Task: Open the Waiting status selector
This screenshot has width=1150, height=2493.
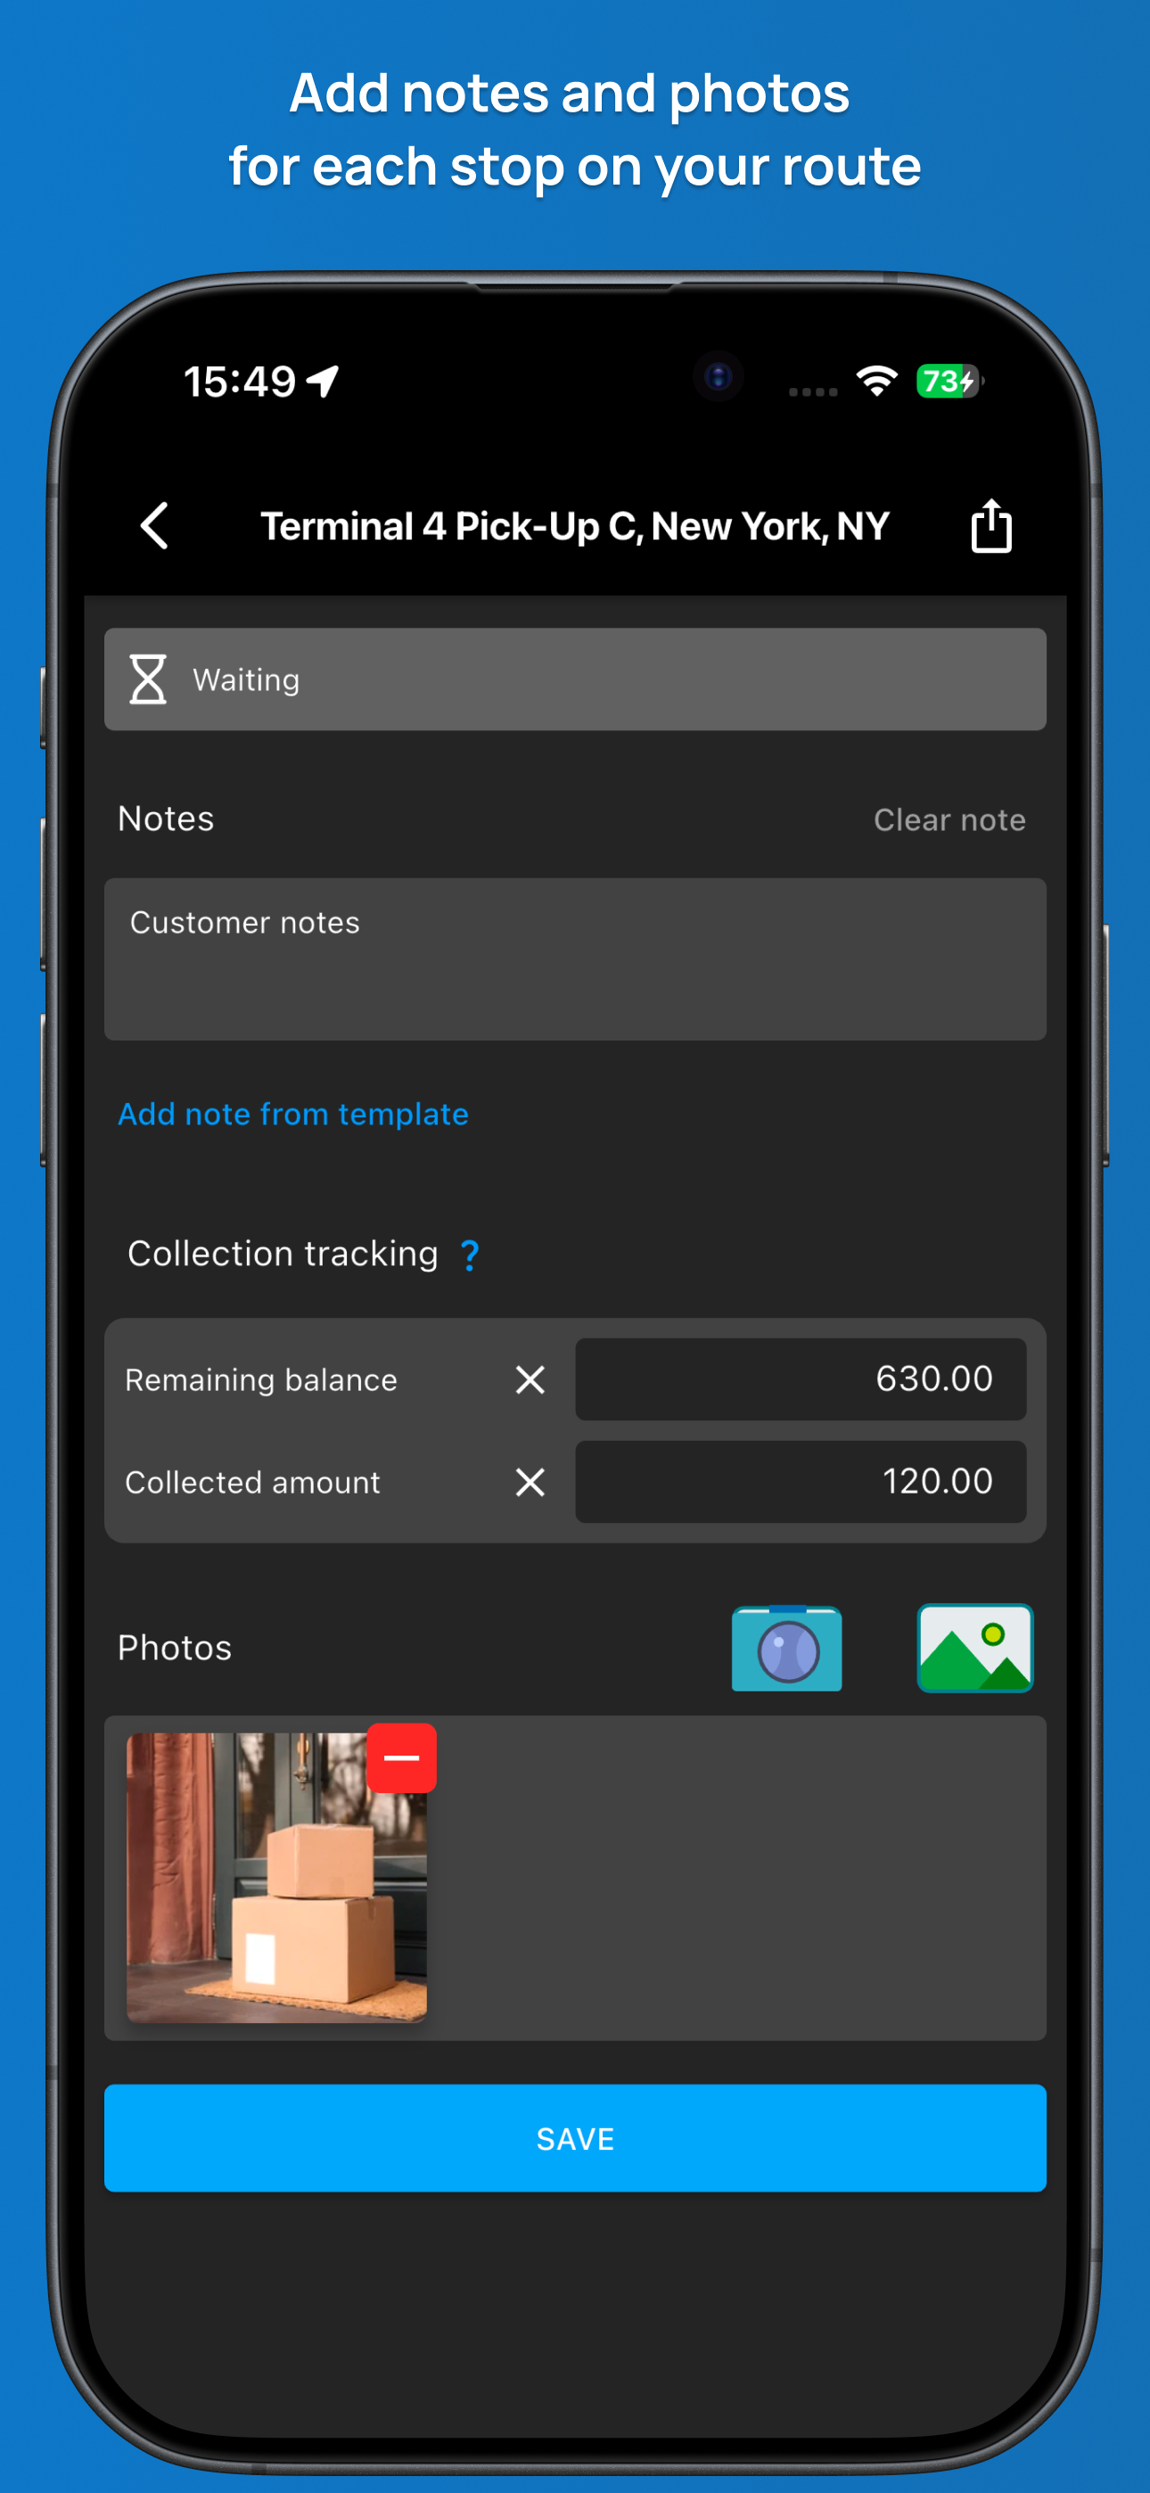Action: [x=575, y=679]
